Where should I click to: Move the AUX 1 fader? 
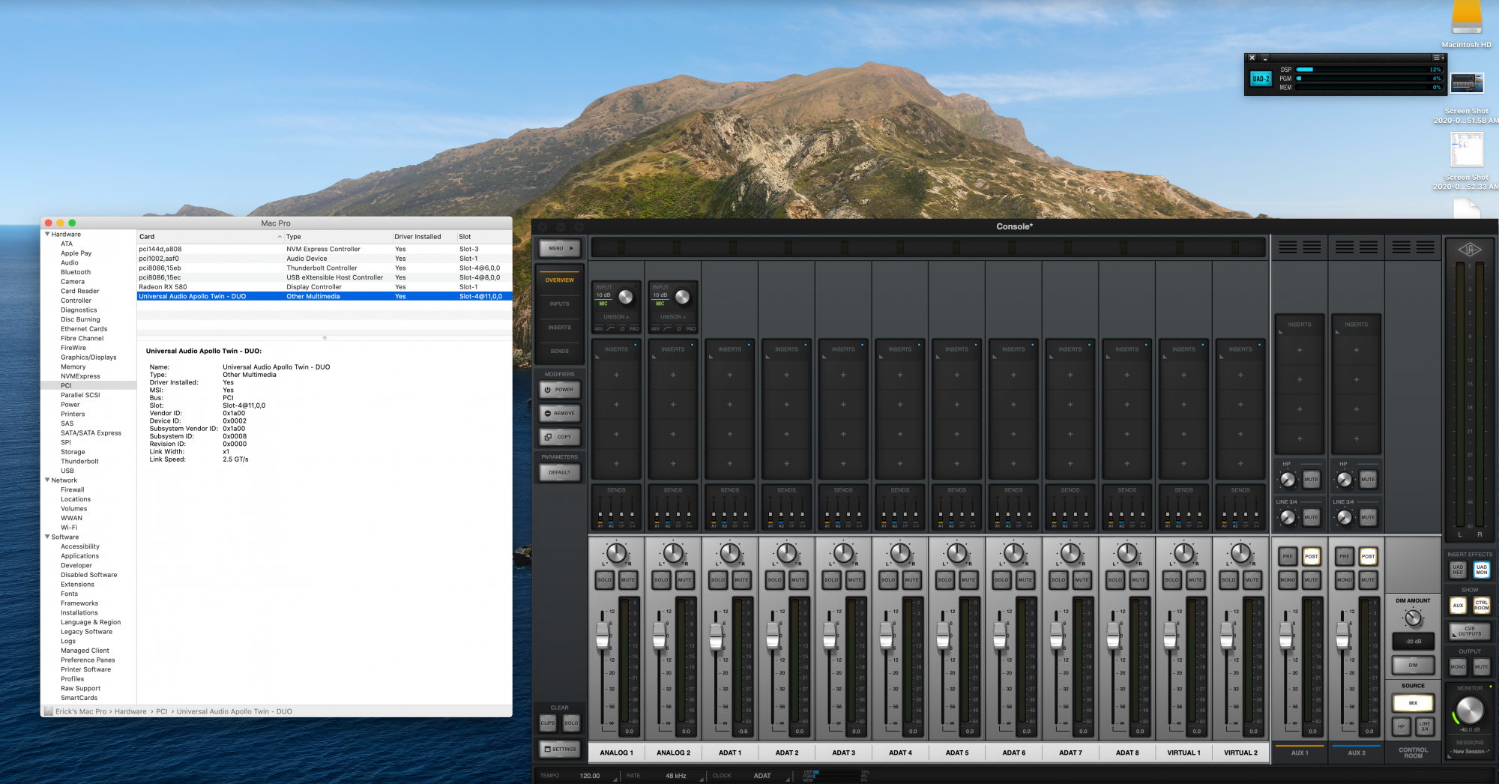tap(1286, 636)
